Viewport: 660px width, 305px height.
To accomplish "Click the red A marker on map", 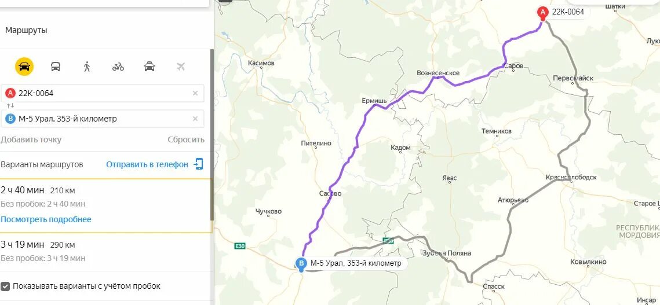I will pos(543,13).
